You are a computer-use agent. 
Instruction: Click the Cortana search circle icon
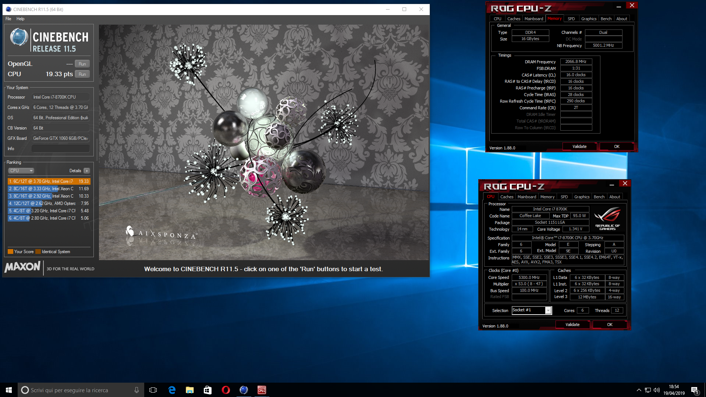click(25, 390)
